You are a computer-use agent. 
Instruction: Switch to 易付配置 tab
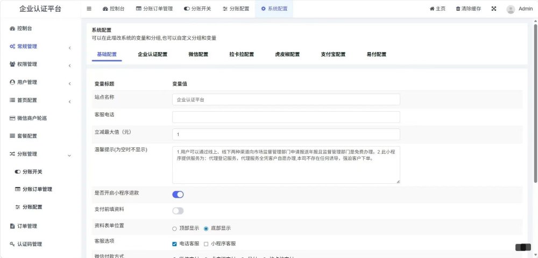tap(377, 54)
